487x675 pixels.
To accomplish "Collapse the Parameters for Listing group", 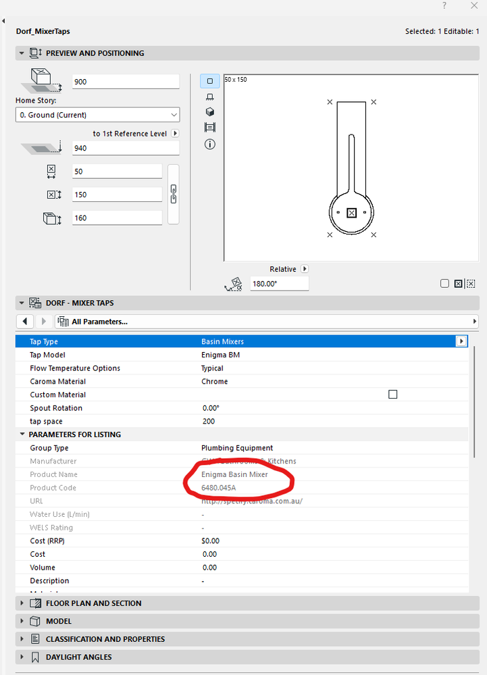I will [22, 434].
